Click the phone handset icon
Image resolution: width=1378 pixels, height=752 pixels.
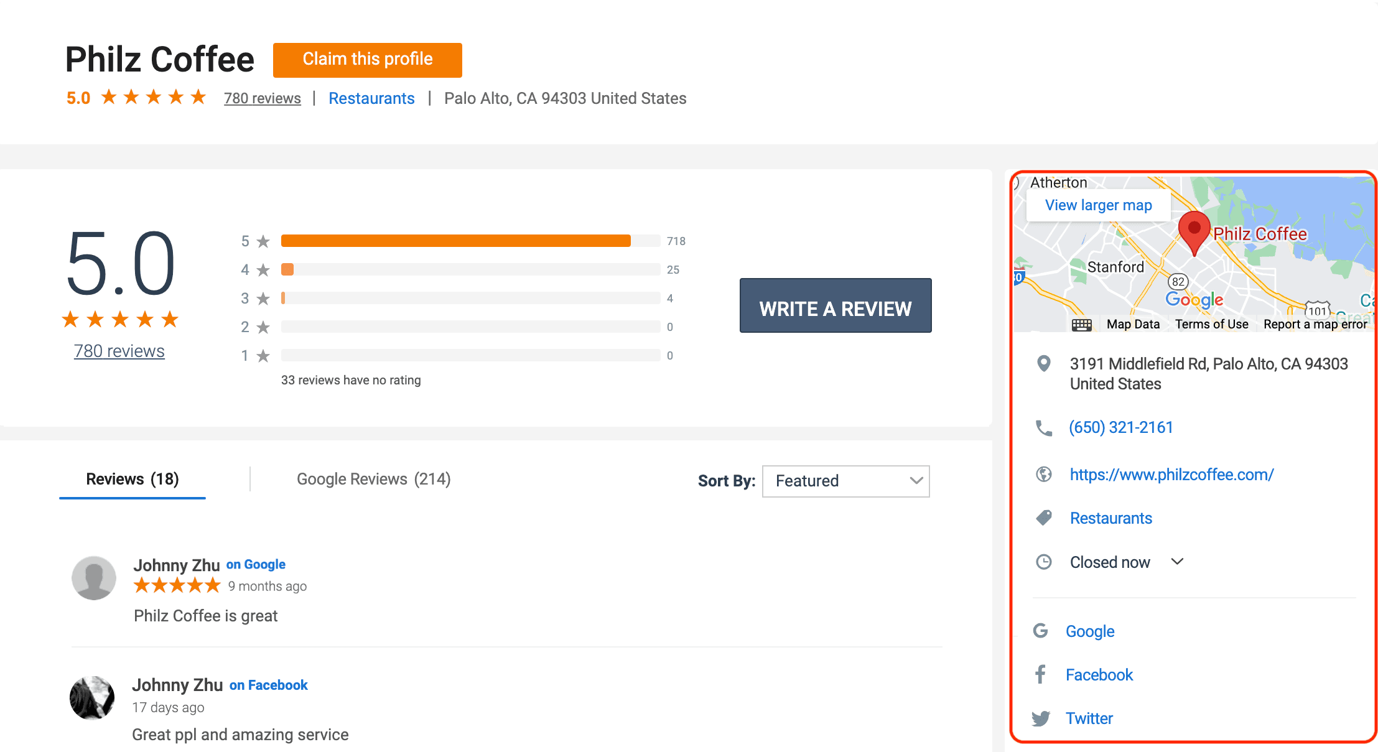[1044, 428]
